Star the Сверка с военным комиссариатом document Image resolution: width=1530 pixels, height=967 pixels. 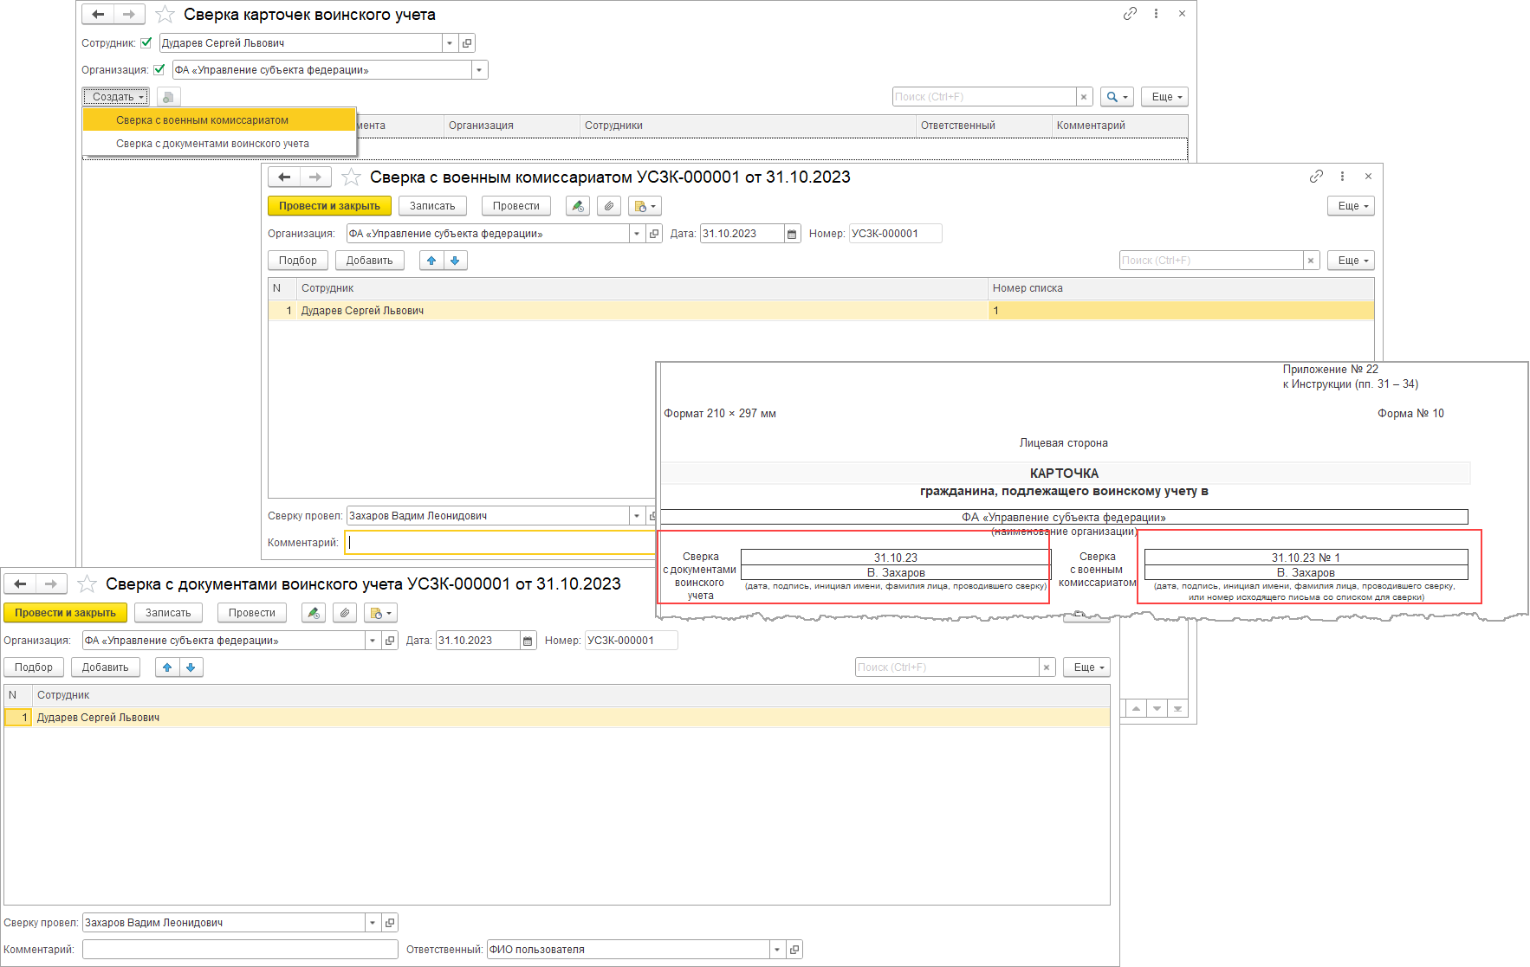[x=351, y=177]
